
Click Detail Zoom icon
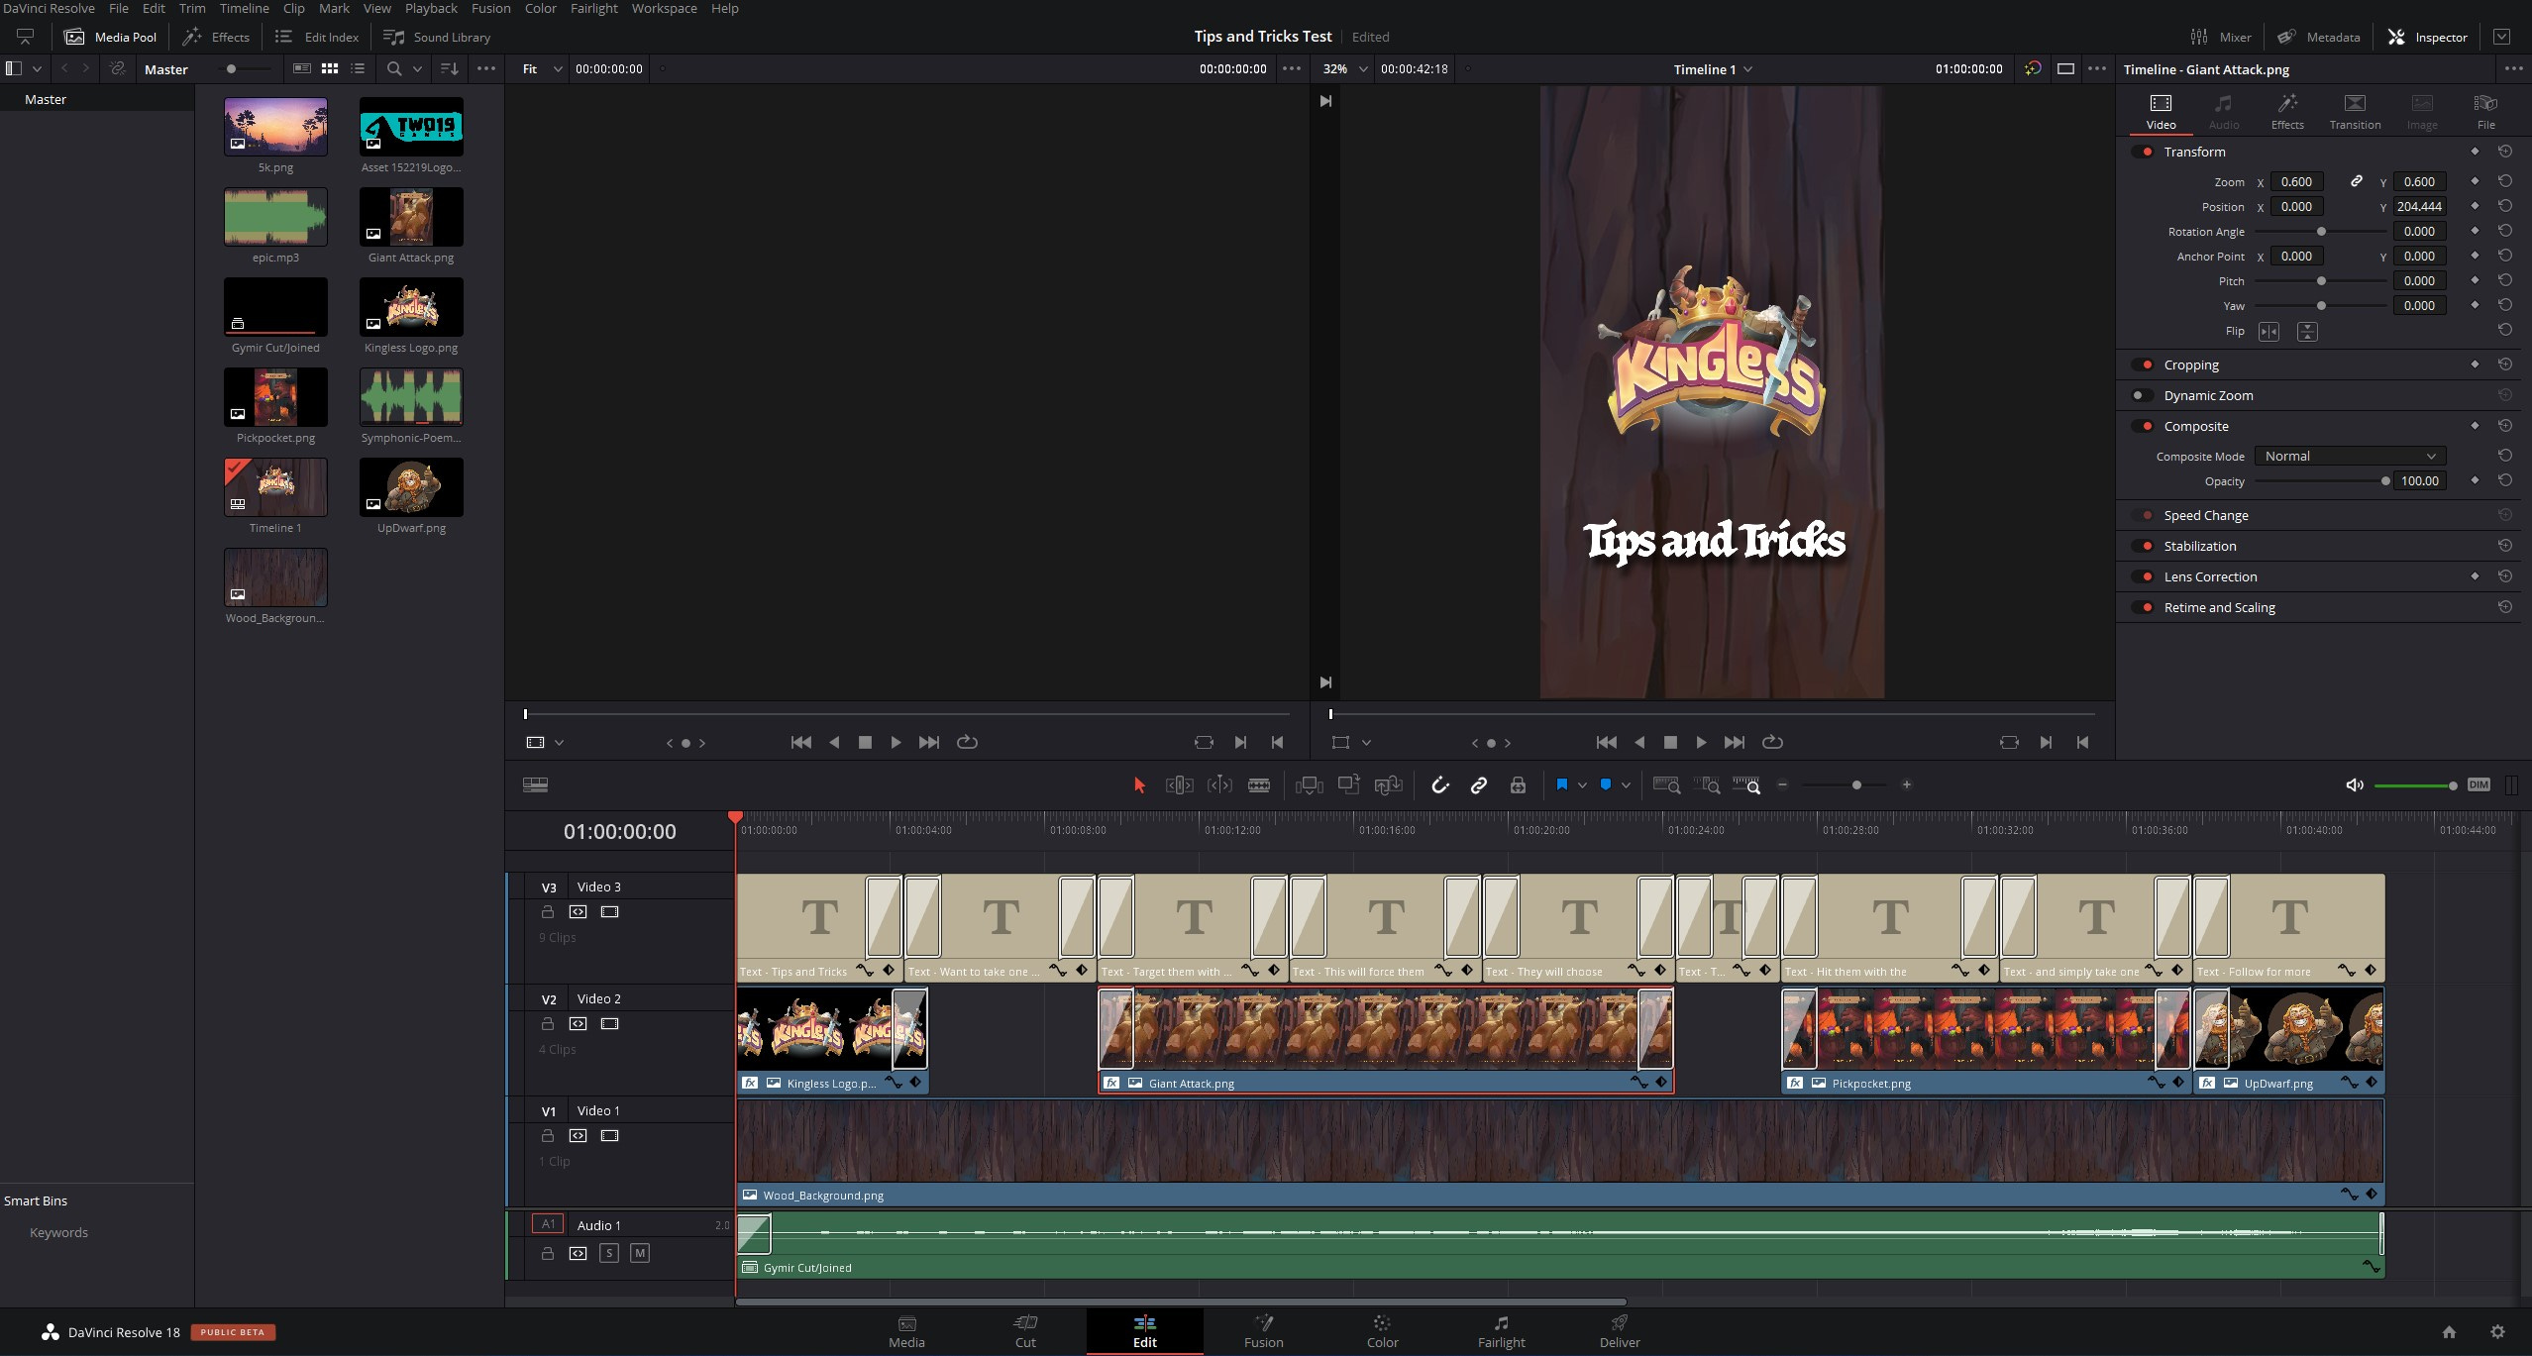click(x=1707, y=784)
